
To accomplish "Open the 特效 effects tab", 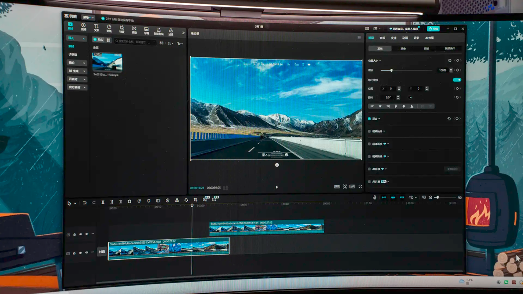I will click(122, 29).
